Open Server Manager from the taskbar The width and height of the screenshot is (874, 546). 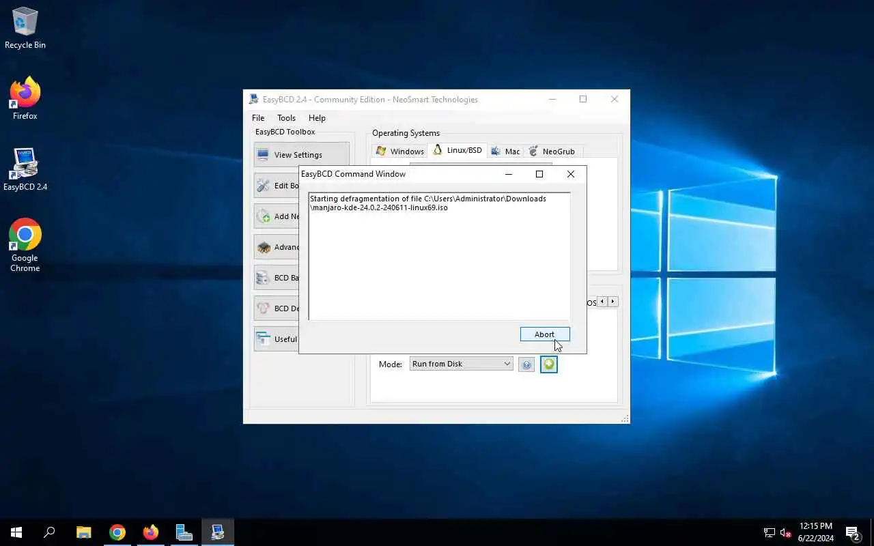[x=184, y=532]
